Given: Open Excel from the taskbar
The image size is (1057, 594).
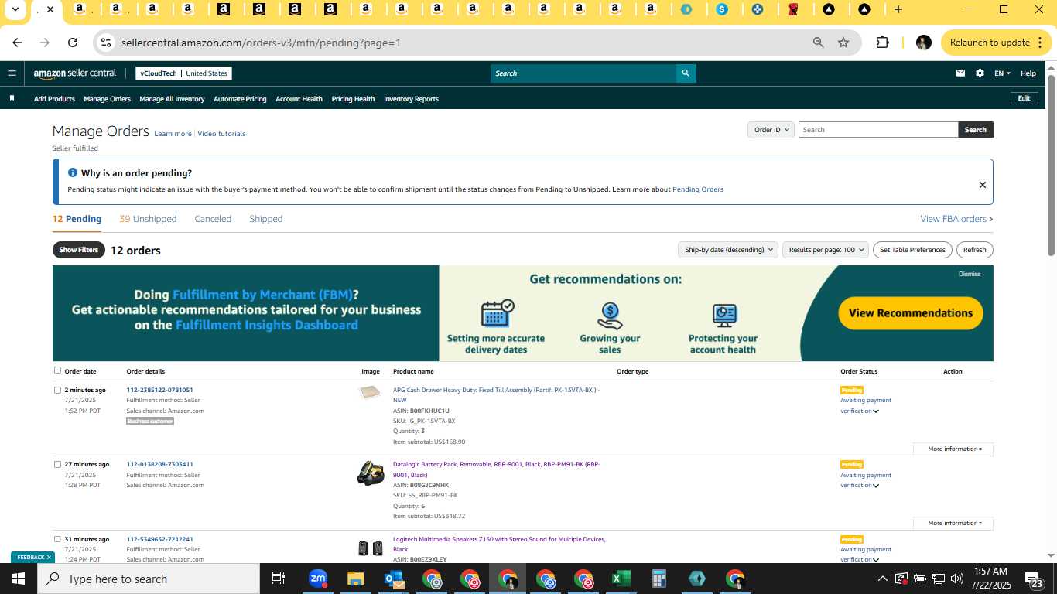Looking at the screenshot, I should click(621, 579).
